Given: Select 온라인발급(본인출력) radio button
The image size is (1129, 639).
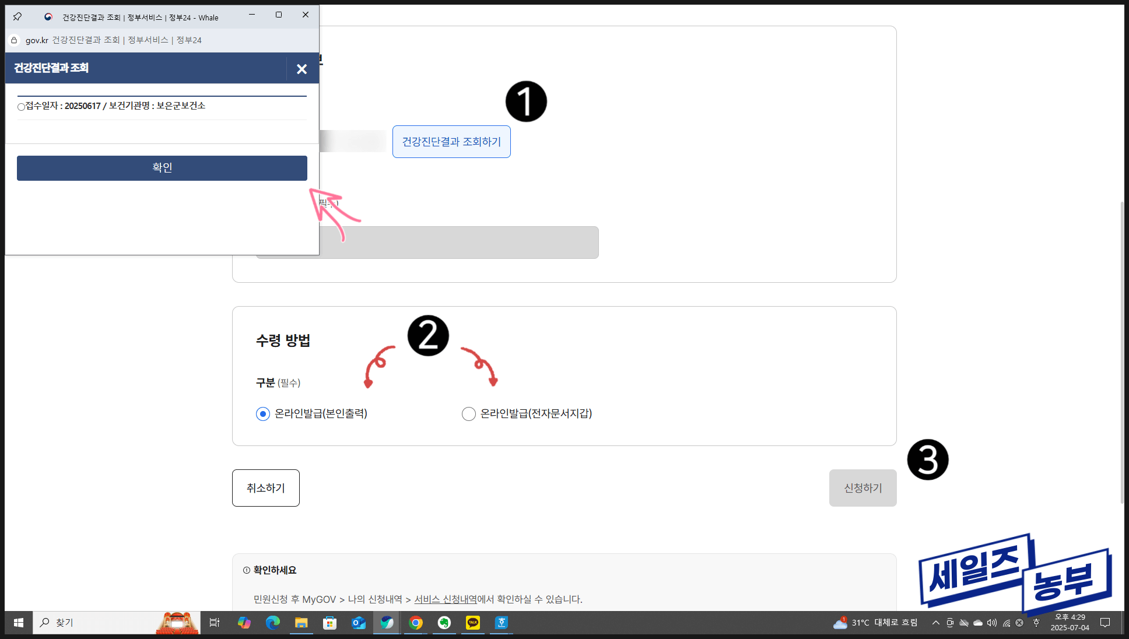Looking at the screenshot, I should point(263,414).
